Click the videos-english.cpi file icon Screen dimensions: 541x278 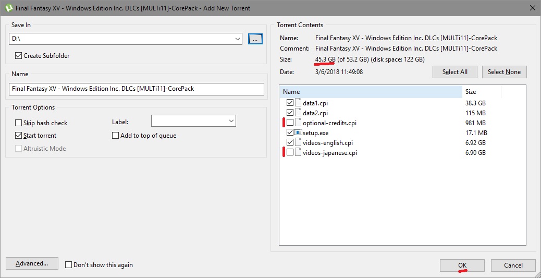pyautogui.click(x=298, y=142)
